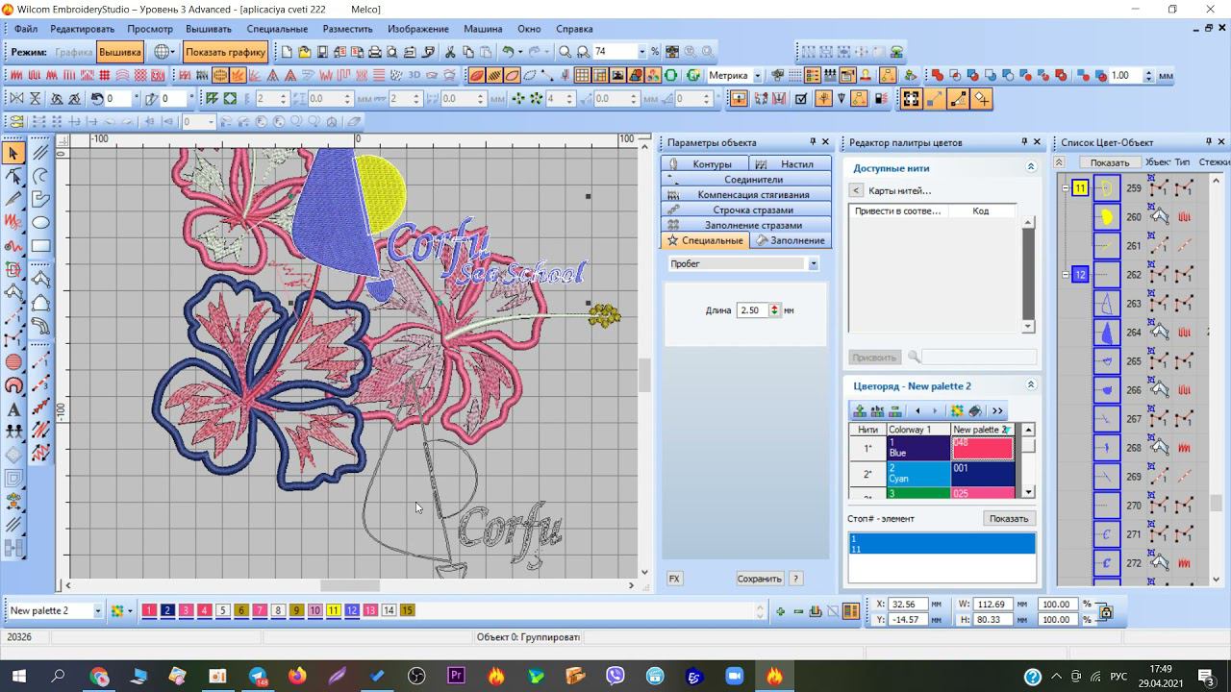Select the arrow Select Object tool

coord(13,153)
